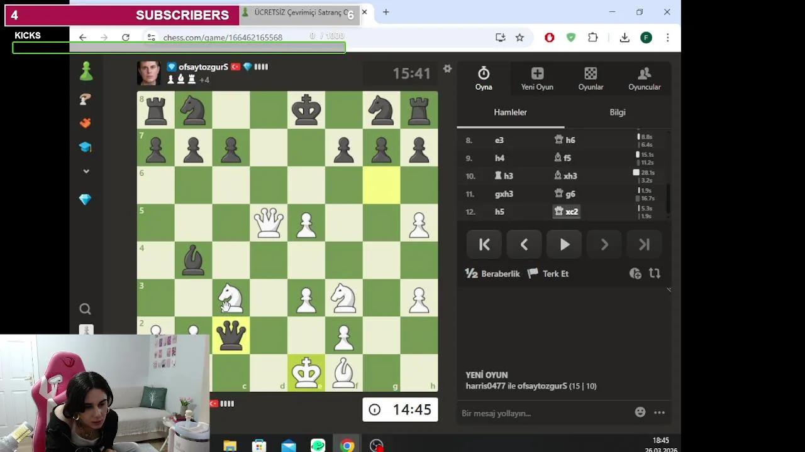The image size is (805, 452).
Task: Select move 9 h4
Action: point(499,158)
